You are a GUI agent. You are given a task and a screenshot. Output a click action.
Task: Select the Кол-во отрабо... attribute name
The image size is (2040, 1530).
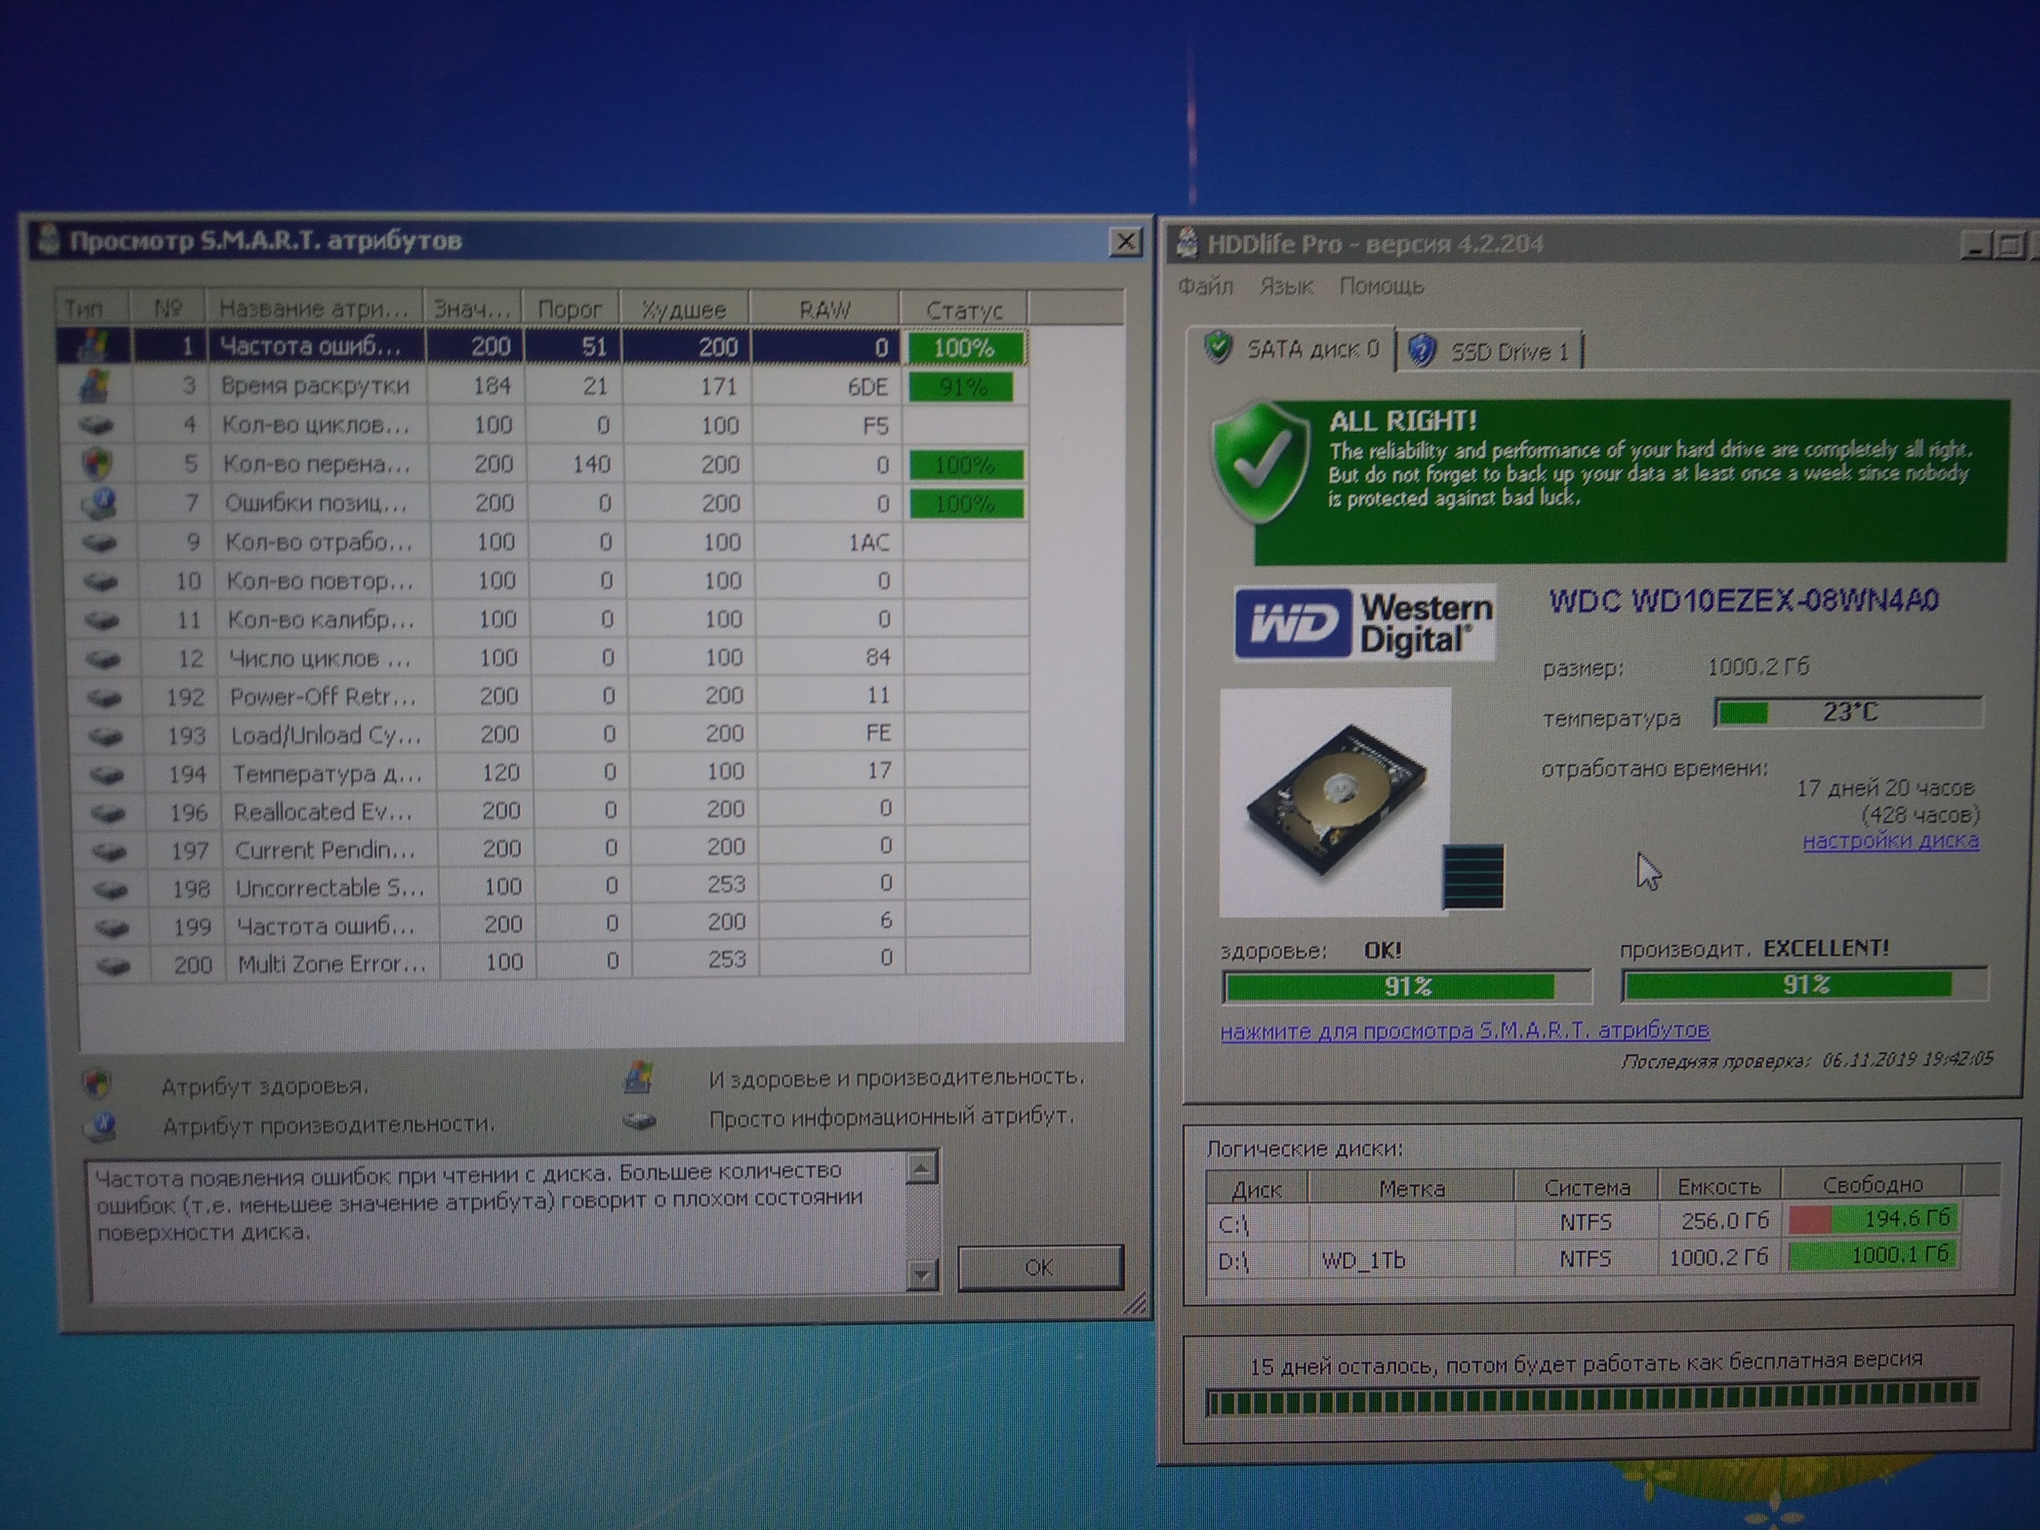(319, 542)
